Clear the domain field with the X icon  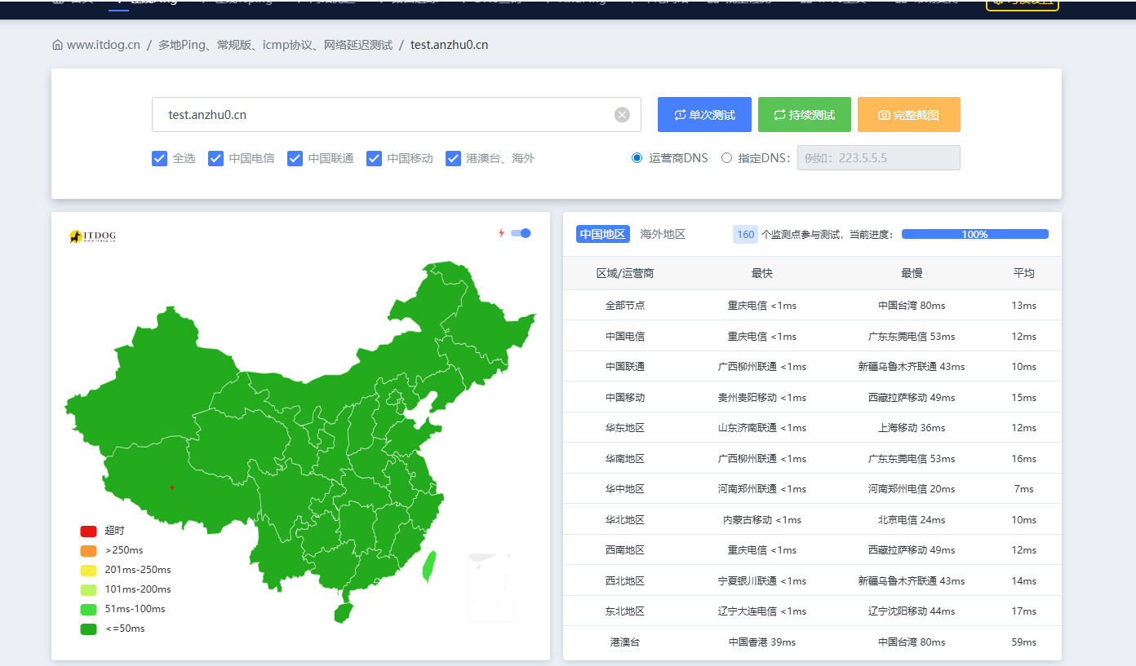[622, 115]
